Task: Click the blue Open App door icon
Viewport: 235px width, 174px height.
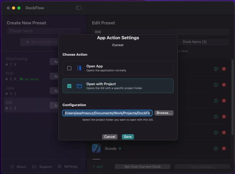Action: (x=79, y=68)
